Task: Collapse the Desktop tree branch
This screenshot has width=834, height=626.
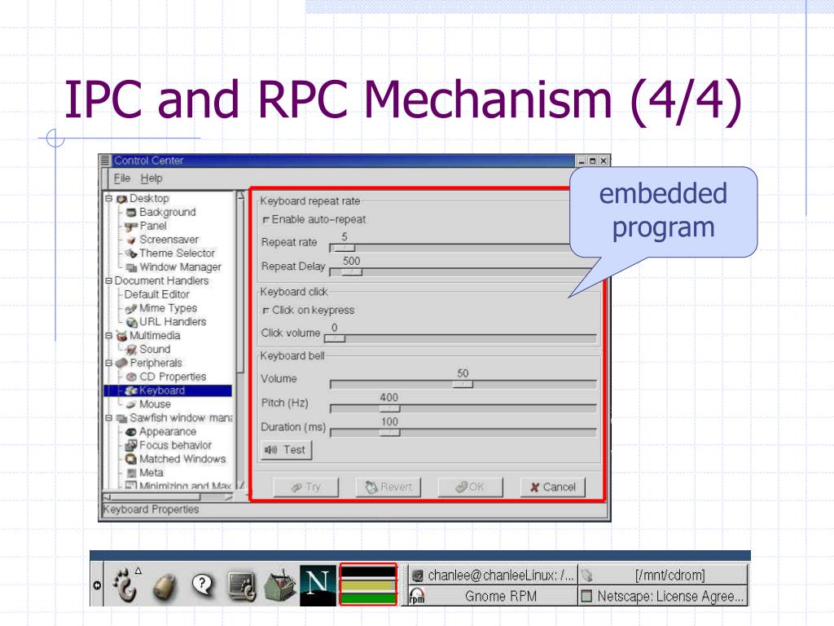Action: point(109,199)
